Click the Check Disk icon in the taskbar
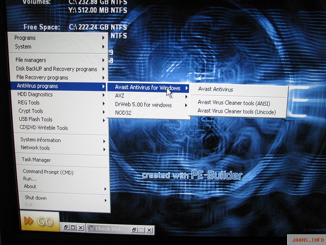Screen dimensions: 326x245 tap(91, 228)
